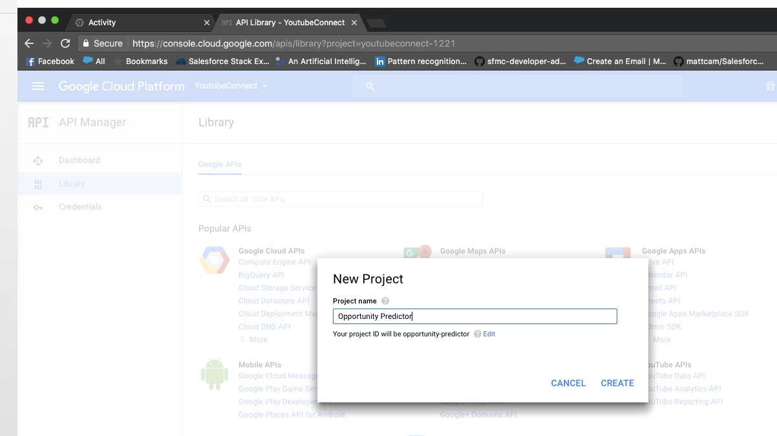Click the Secure lock icon
Screen dimensions: 777x436
click(85, 43)
